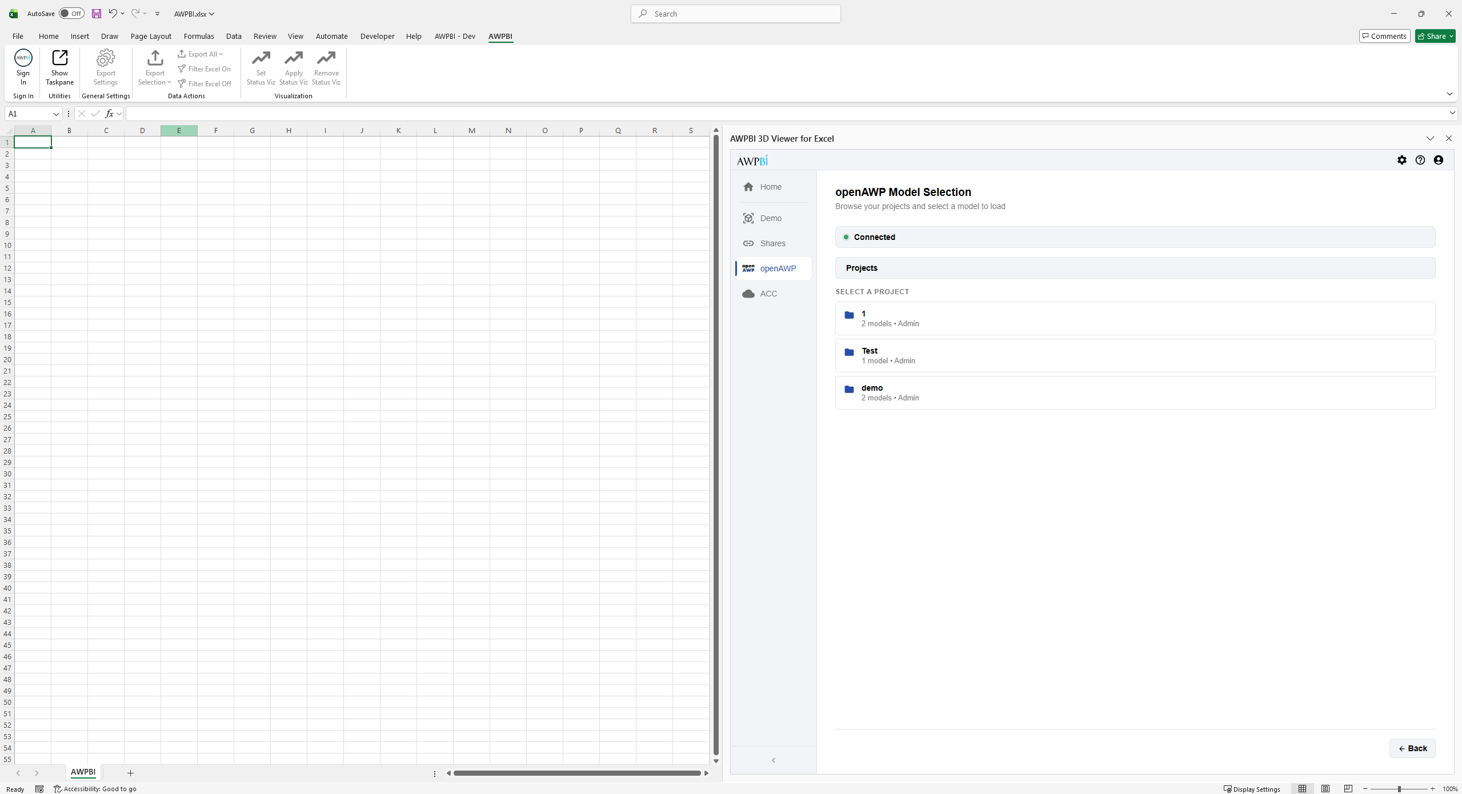Image resolution: width=1462 pixels, height=794 pixels.
Task: Click the vertical scrollbar in the worksheet
Action: point(716,445)
